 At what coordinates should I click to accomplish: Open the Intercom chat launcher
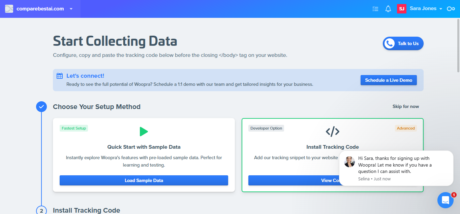tap(446, 200)
